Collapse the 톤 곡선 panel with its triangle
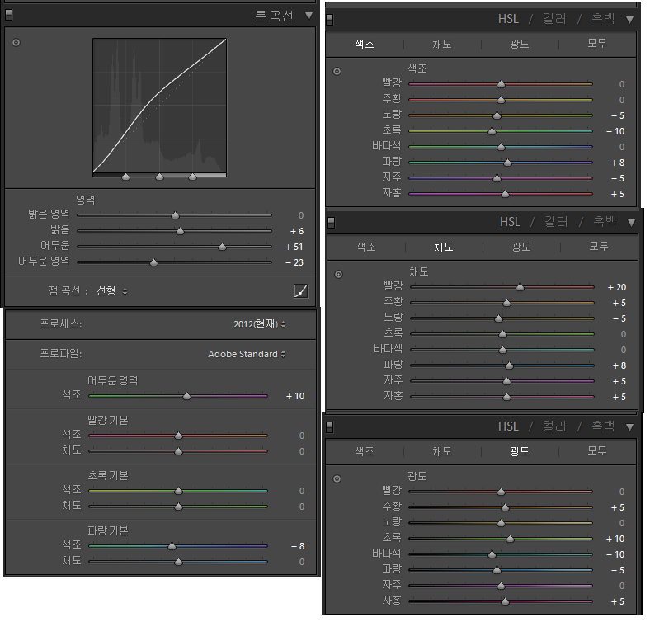 [x=309, y=16]
